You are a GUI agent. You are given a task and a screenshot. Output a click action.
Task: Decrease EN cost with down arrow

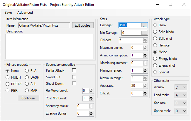point(145,42)
